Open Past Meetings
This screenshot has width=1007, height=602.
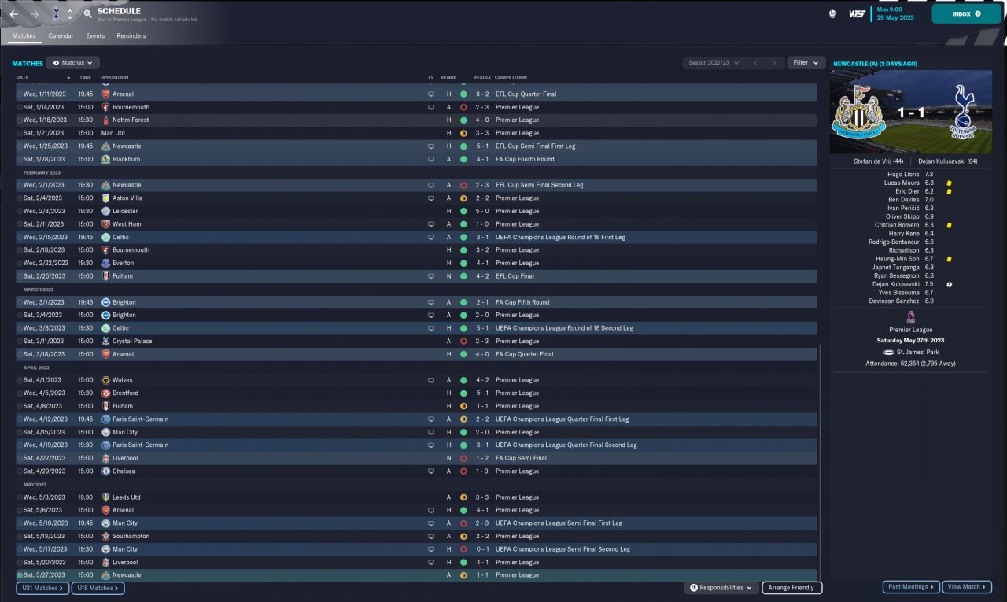(911, 587)
